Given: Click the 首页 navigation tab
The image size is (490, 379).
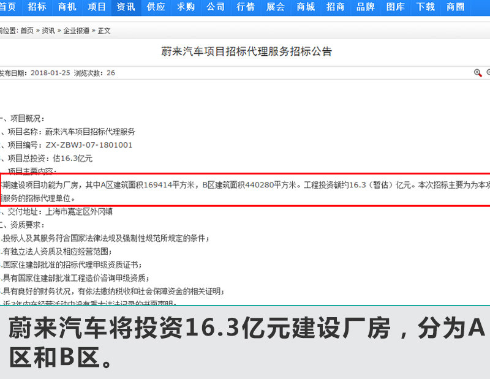Looking at the screenshot, I should click(7, 7).
